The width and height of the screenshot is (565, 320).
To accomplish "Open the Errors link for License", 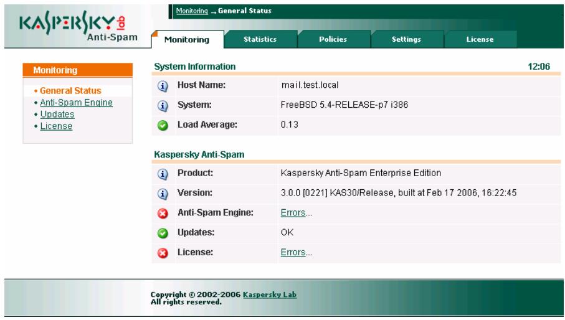I will (x=293, y=252).
